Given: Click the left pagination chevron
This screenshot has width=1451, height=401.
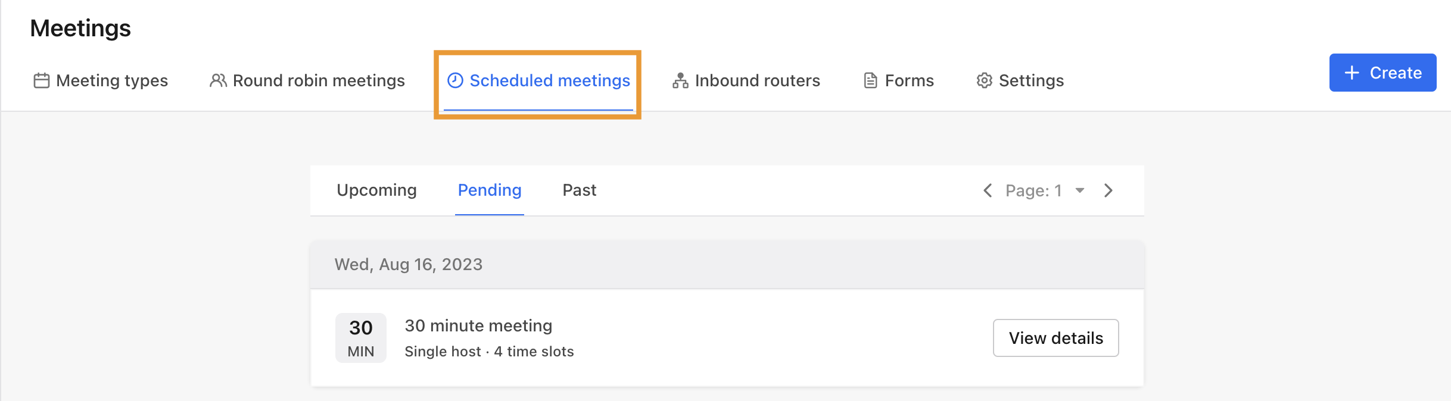Looking at the screenshot, I should 988,190.
